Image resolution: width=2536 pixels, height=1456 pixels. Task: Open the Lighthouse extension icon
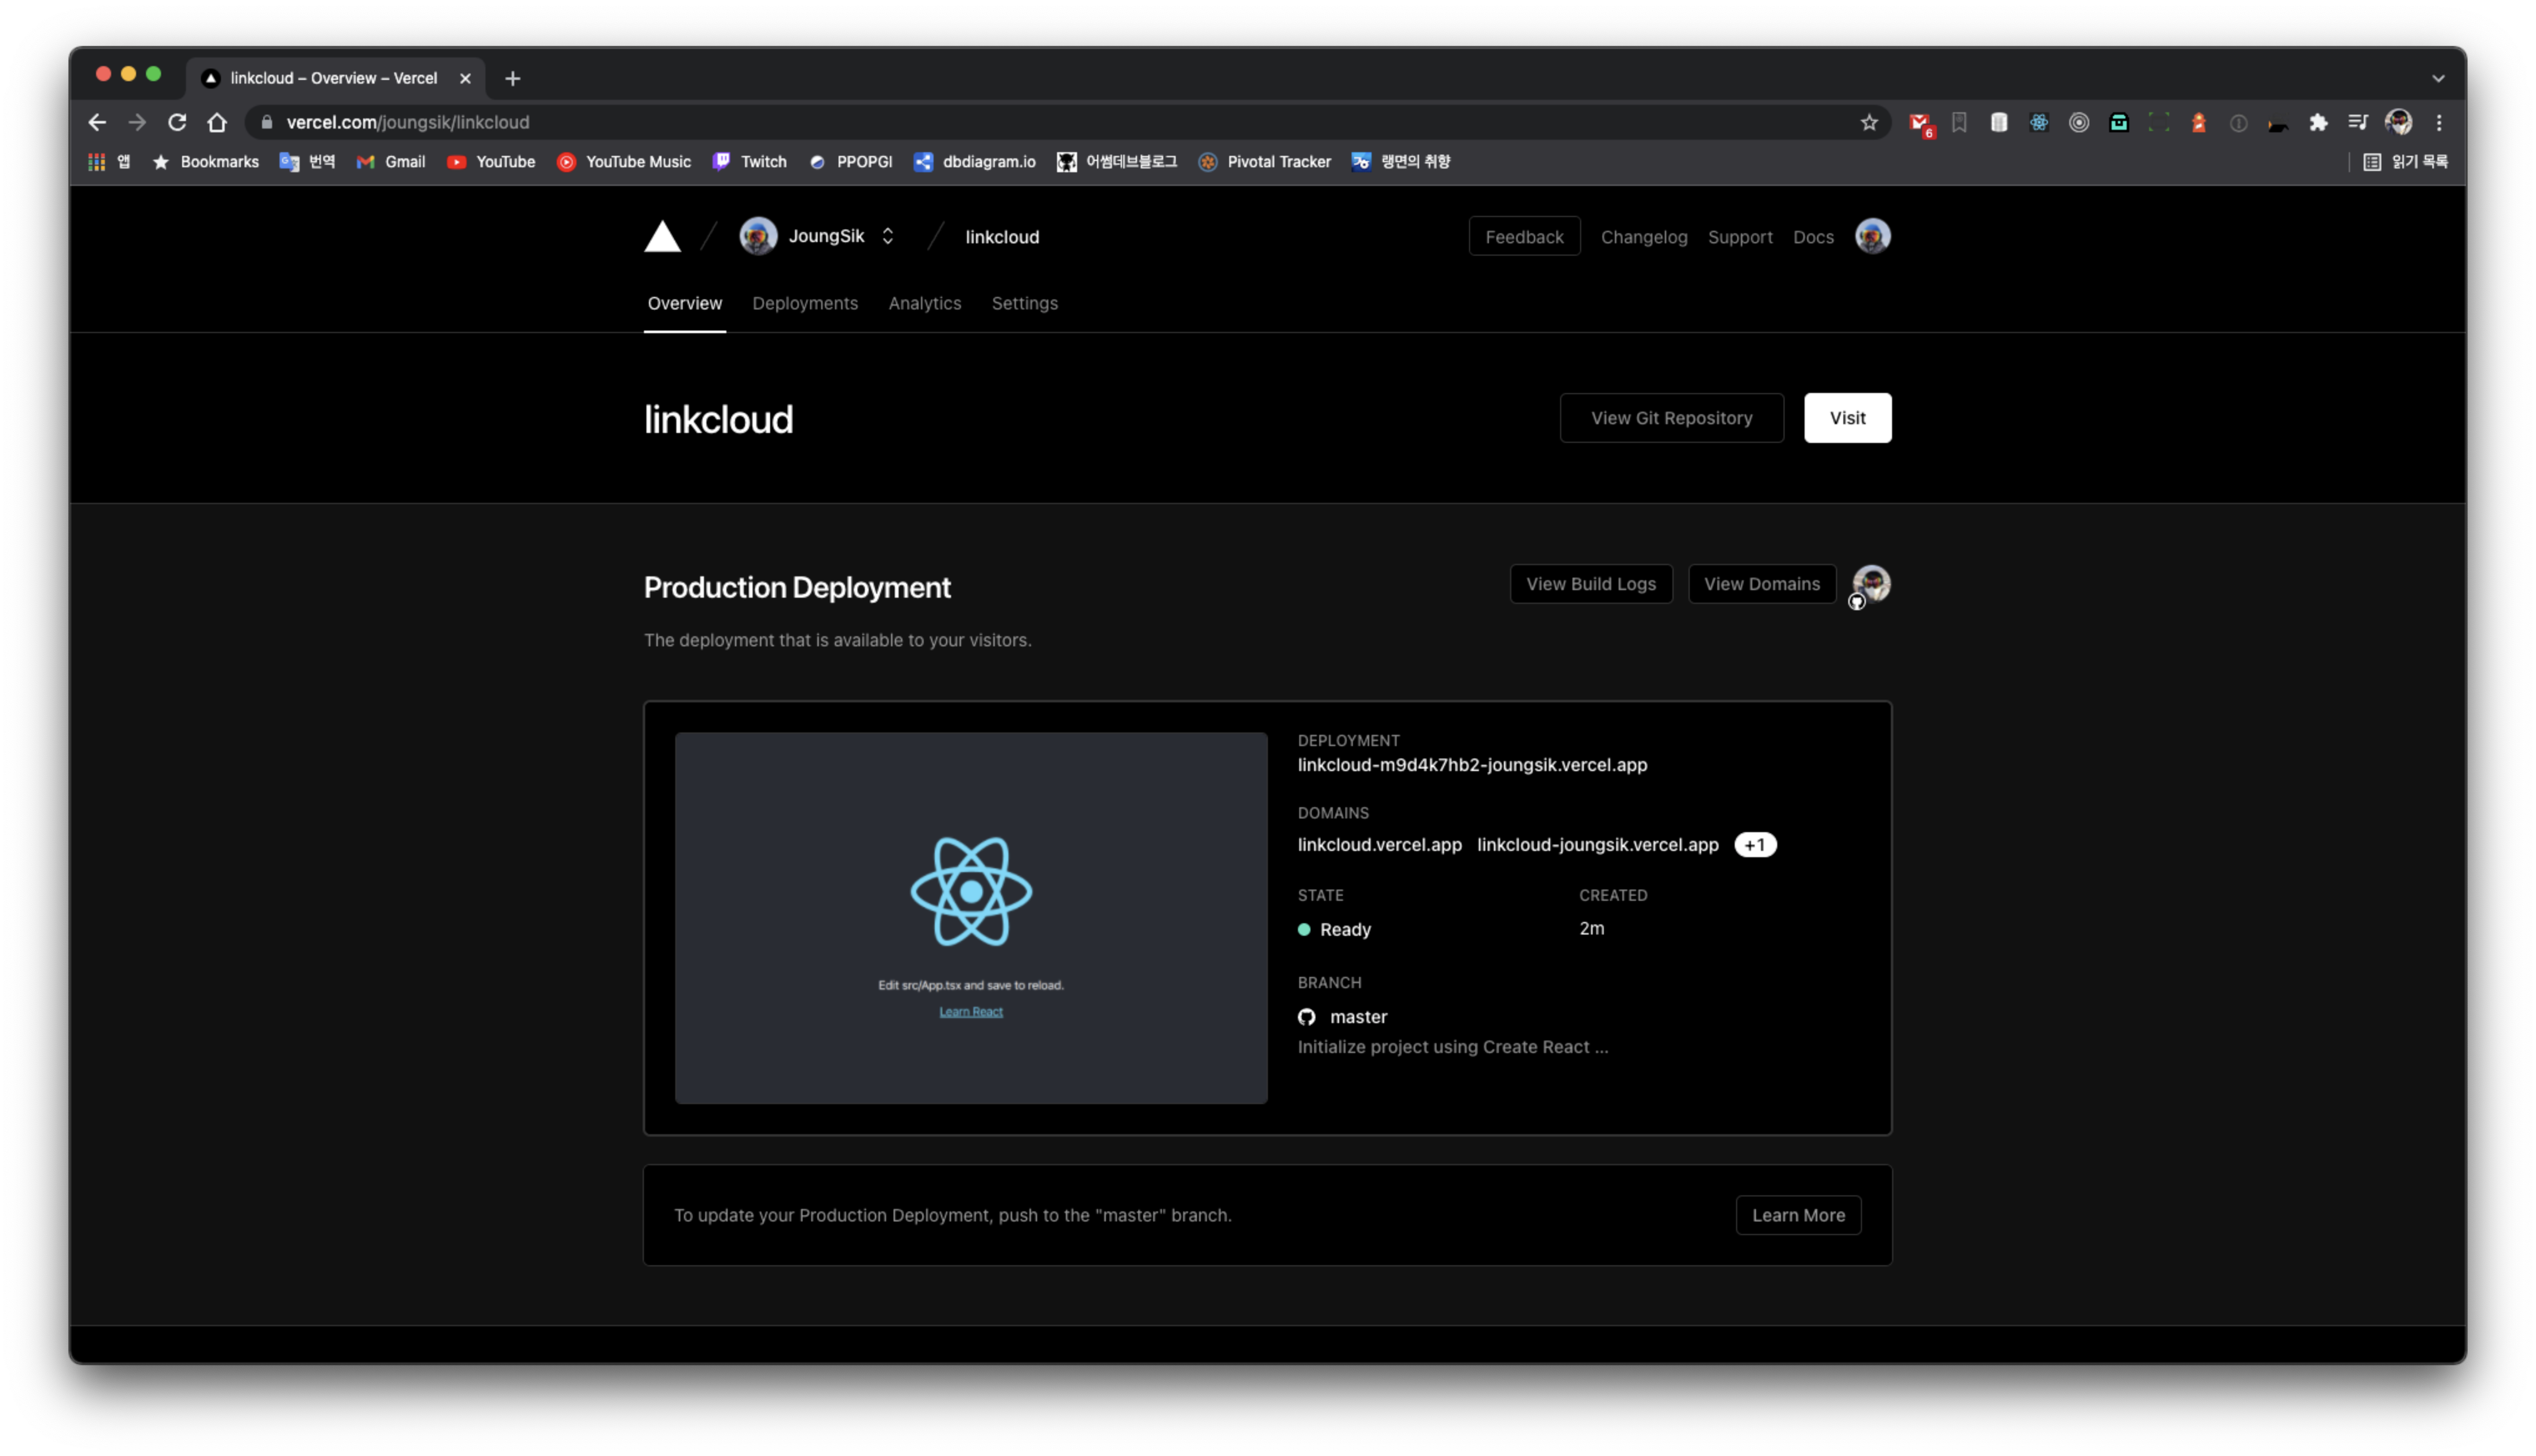(x=2198, y=122)
